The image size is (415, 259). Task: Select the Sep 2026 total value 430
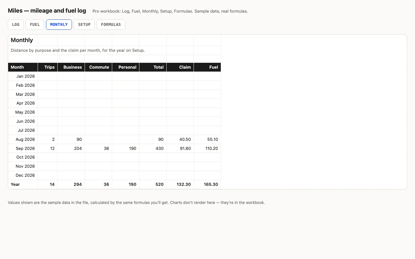pyautogui.click(x=153, y=149)
